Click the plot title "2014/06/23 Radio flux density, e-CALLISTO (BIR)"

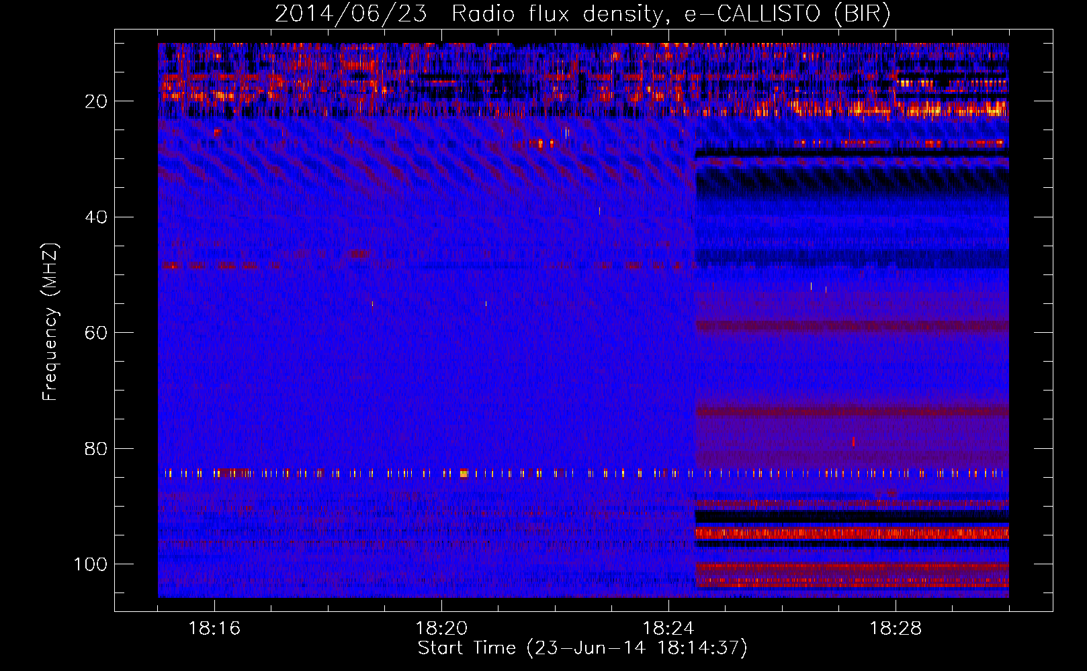[582, 14]
